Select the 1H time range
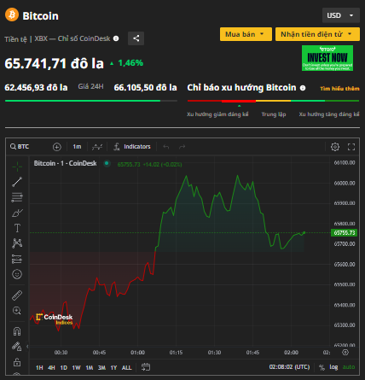 click(39, 368)
